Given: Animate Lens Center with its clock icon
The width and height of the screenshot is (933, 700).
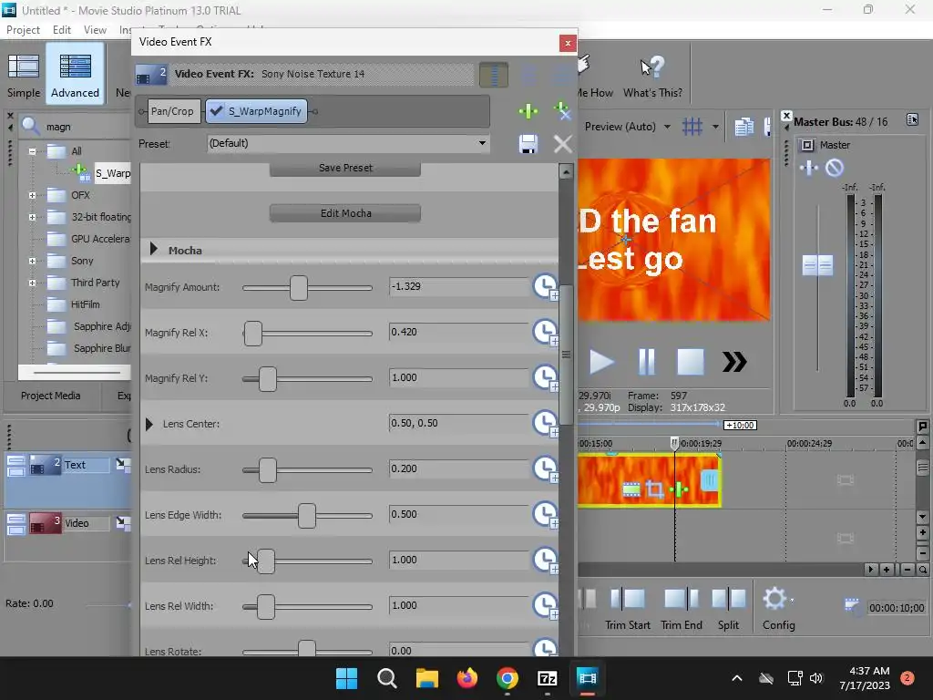Looking at the screenshot, I should (x=545, y=423).
